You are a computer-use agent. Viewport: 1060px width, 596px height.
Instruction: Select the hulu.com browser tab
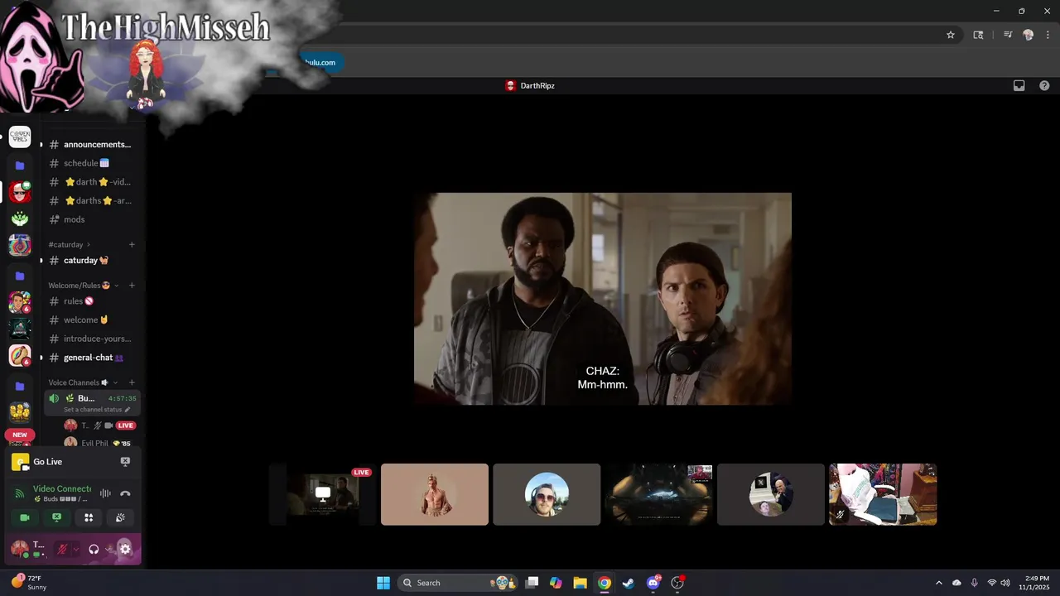tap(320, 62)
